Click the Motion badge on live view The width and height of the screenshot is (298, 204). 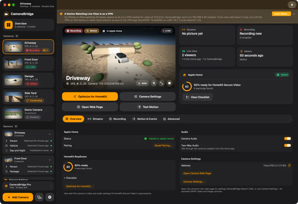pos(92,31)
